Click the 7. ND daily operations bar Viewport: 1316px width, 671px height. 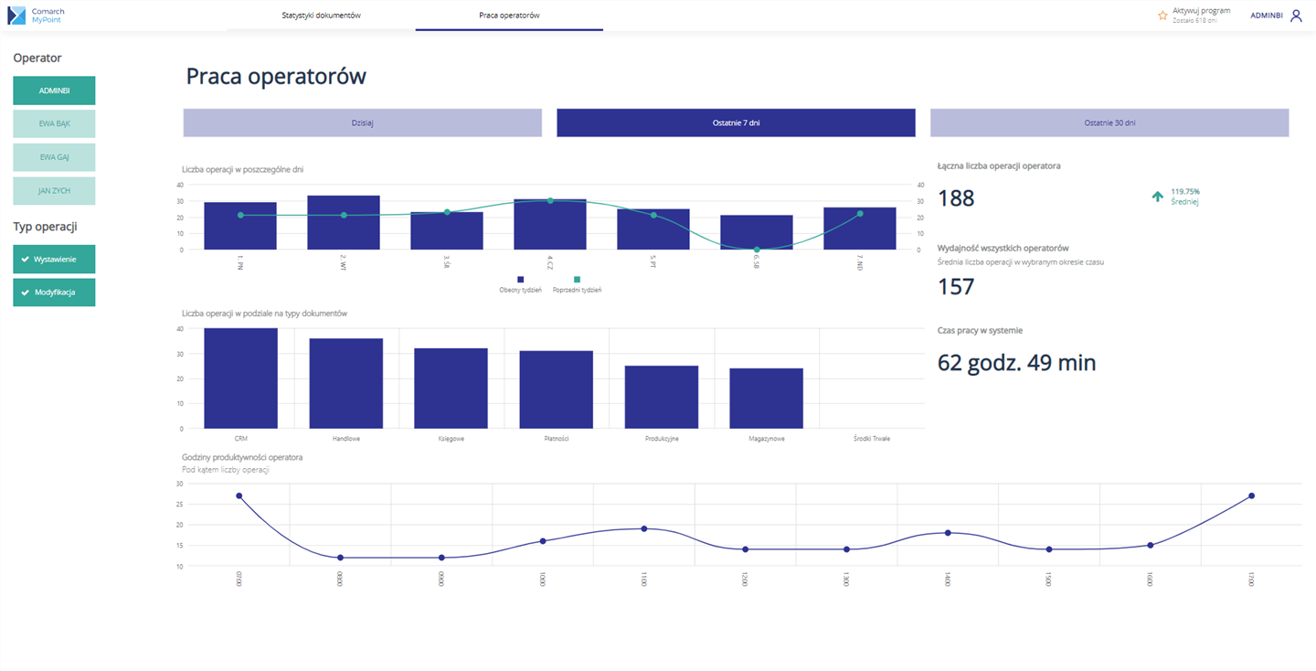pos(860,229)
